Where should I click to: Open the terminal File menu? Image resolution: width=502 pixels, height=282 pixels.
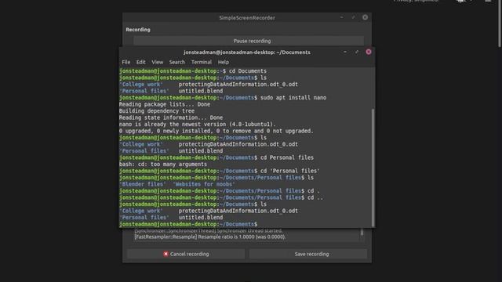(x=125, y=62)
